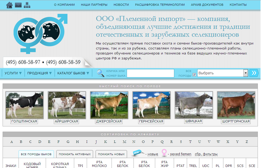The width and height of the screenshot is (261, 168).
Task: Filter bulls by letter H
Action: [77, 142]
